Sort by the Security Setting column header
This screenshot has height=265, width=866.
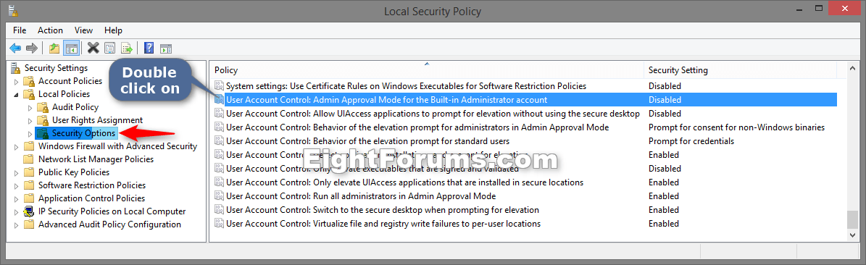tap(741, 70)
